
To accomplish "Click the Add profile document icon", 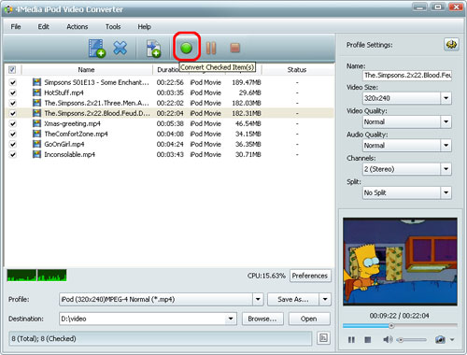I will tap(153, 49).
